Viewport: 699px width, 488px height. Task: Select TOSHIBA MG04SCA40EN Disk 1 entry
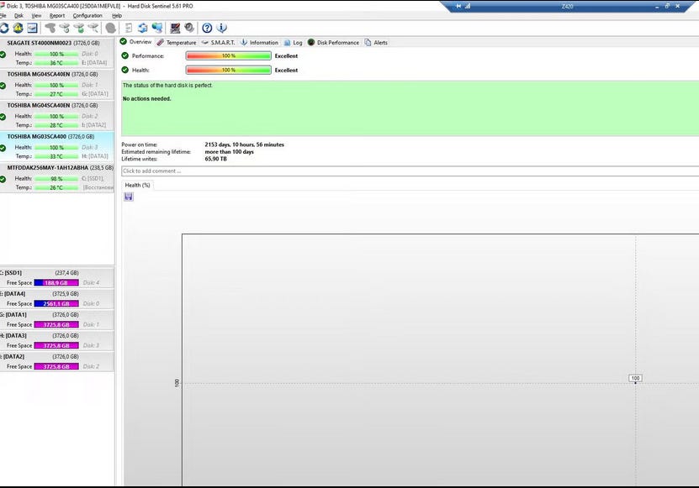57,84
